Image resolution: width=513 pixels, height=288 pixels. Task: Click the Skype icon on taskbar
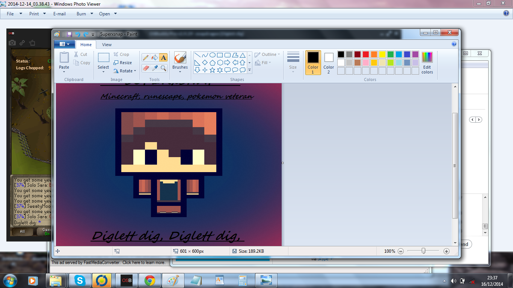point(80,280)
